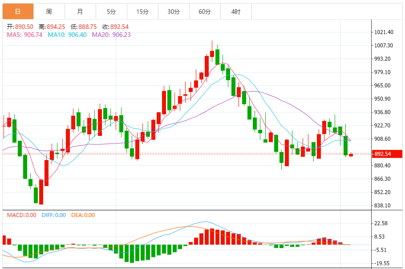The width and height of the screenshot is (405, 269).
Task: Switch to the 周 weekly tab
Action: coord(49,12)
